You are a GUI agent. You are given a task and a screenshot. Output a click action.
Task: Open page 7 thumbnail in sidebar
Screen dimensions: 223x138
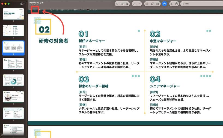click(13, 113)
